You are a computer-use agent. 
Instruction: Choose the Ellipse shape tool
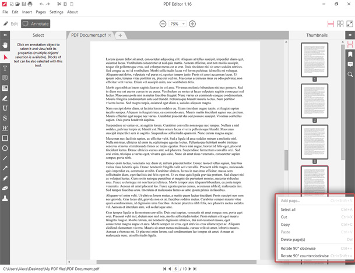coord(5,148)
